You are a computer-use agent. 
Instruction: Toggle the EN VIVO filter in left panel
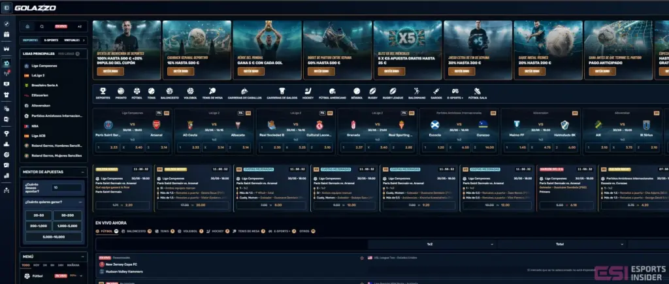tap(61, 26)
